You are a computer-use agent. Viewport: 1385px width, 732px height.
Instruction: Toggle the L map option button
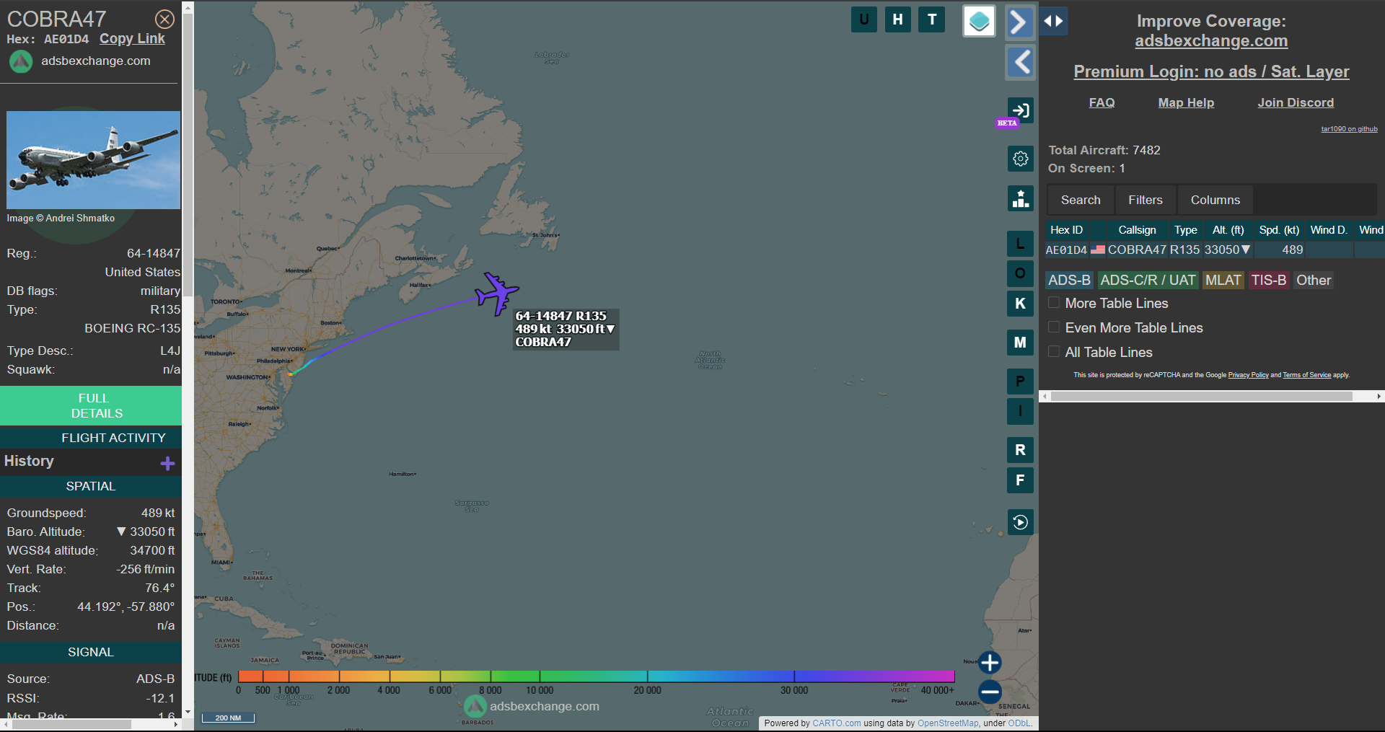[x=1020, y=244]
